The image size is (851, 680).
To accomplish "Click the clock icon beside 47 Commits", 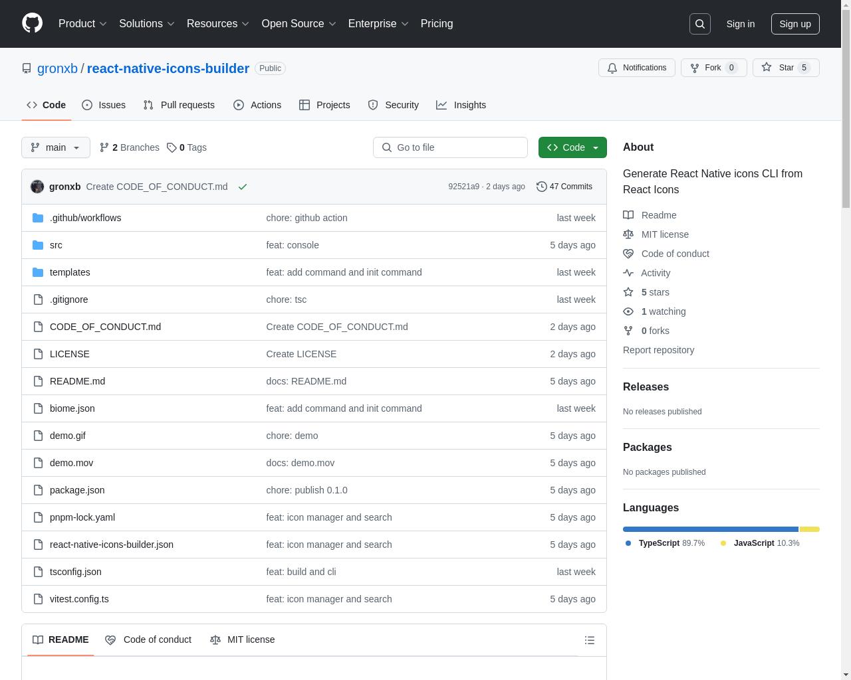I will [542, 187].
